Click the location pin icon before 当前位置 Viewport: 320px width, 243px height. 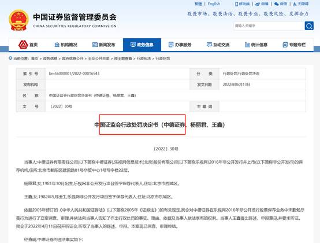coord(10,58)
